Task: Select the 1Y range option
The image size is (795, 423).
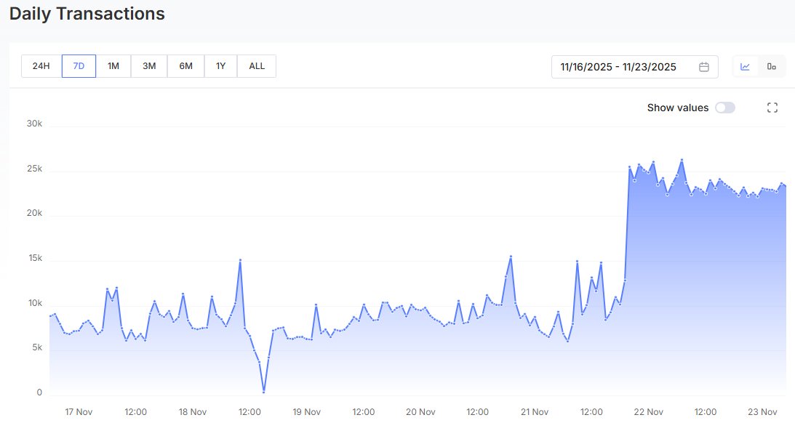Action: 220,65
